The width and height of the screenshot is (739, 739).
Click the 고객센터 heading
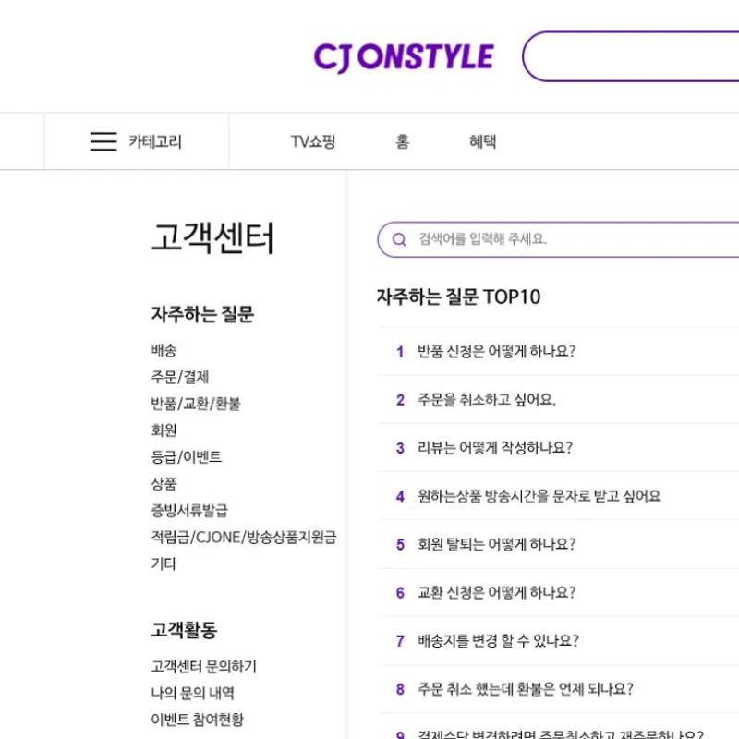[x=212, y=238]
